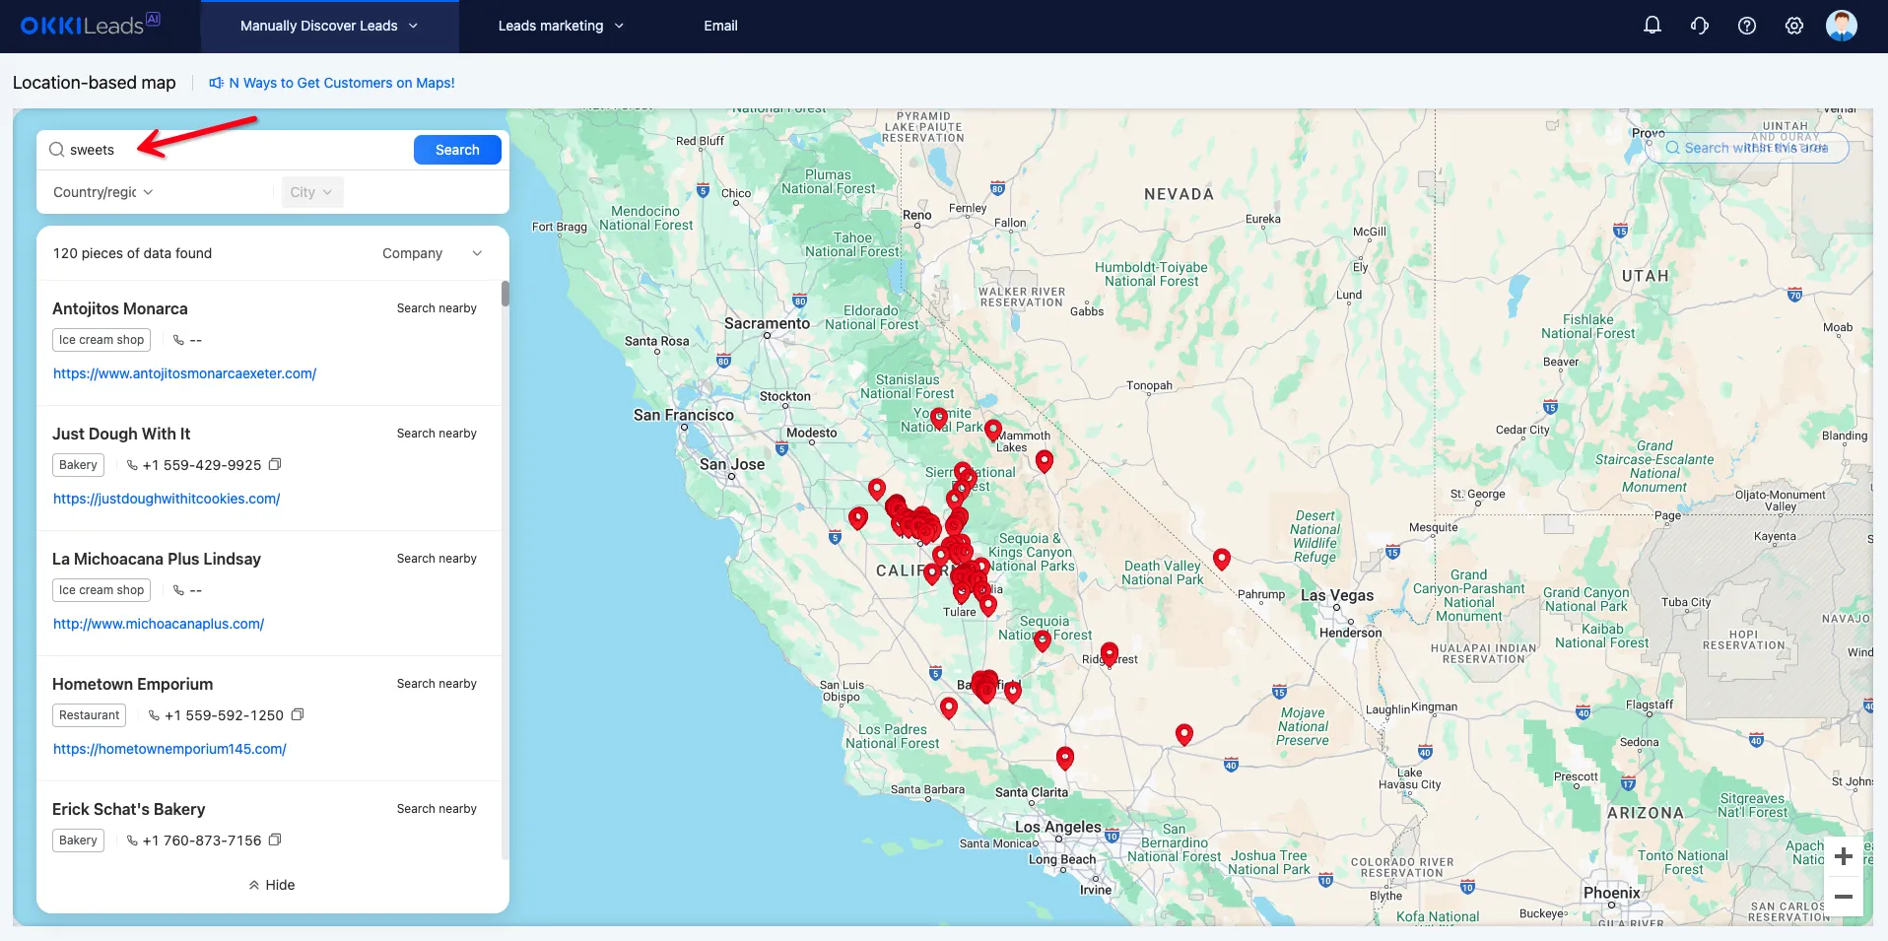The width and height of the screenshot is (1888, 941).
Task: Zoom out on the map with minus button
Action: pyautogui.click(x=1844, y=897)
